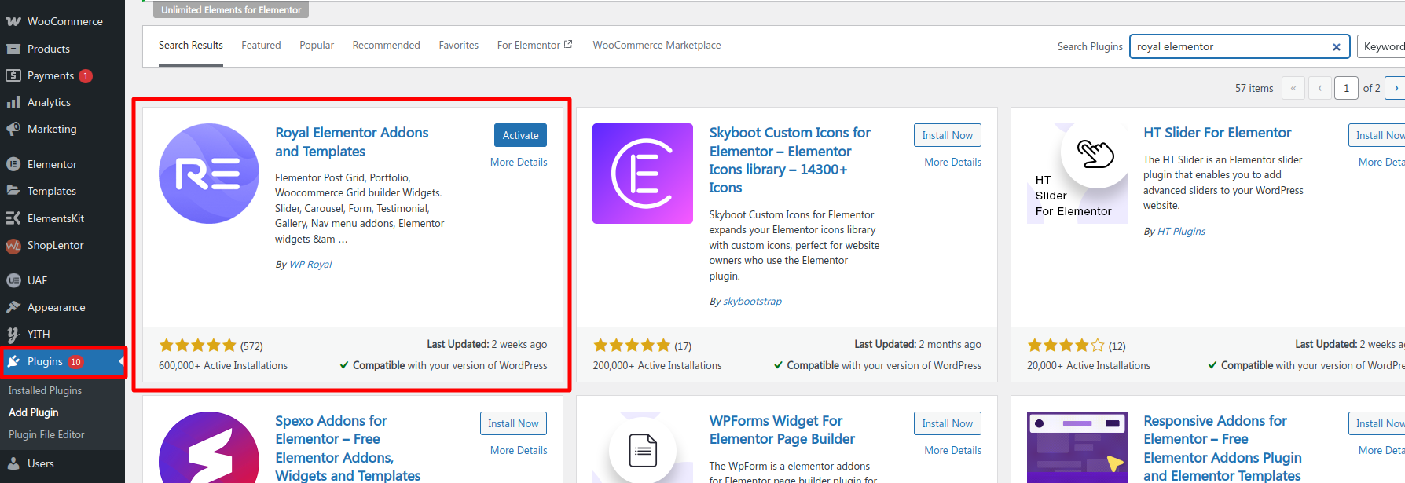
Task: Open WooCommerce Marketplace tab
Action: pyautogui.click(x=657, y=46)
